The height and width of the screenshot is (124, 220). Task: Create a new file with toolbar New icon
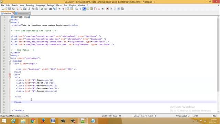click(x=3, y=9)
